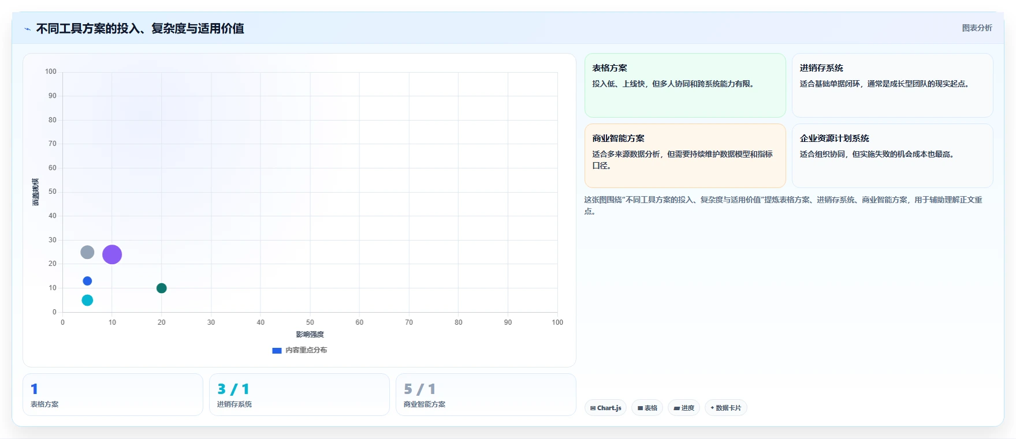Click the 数据卡片 tag chip

tap(725, 408)
